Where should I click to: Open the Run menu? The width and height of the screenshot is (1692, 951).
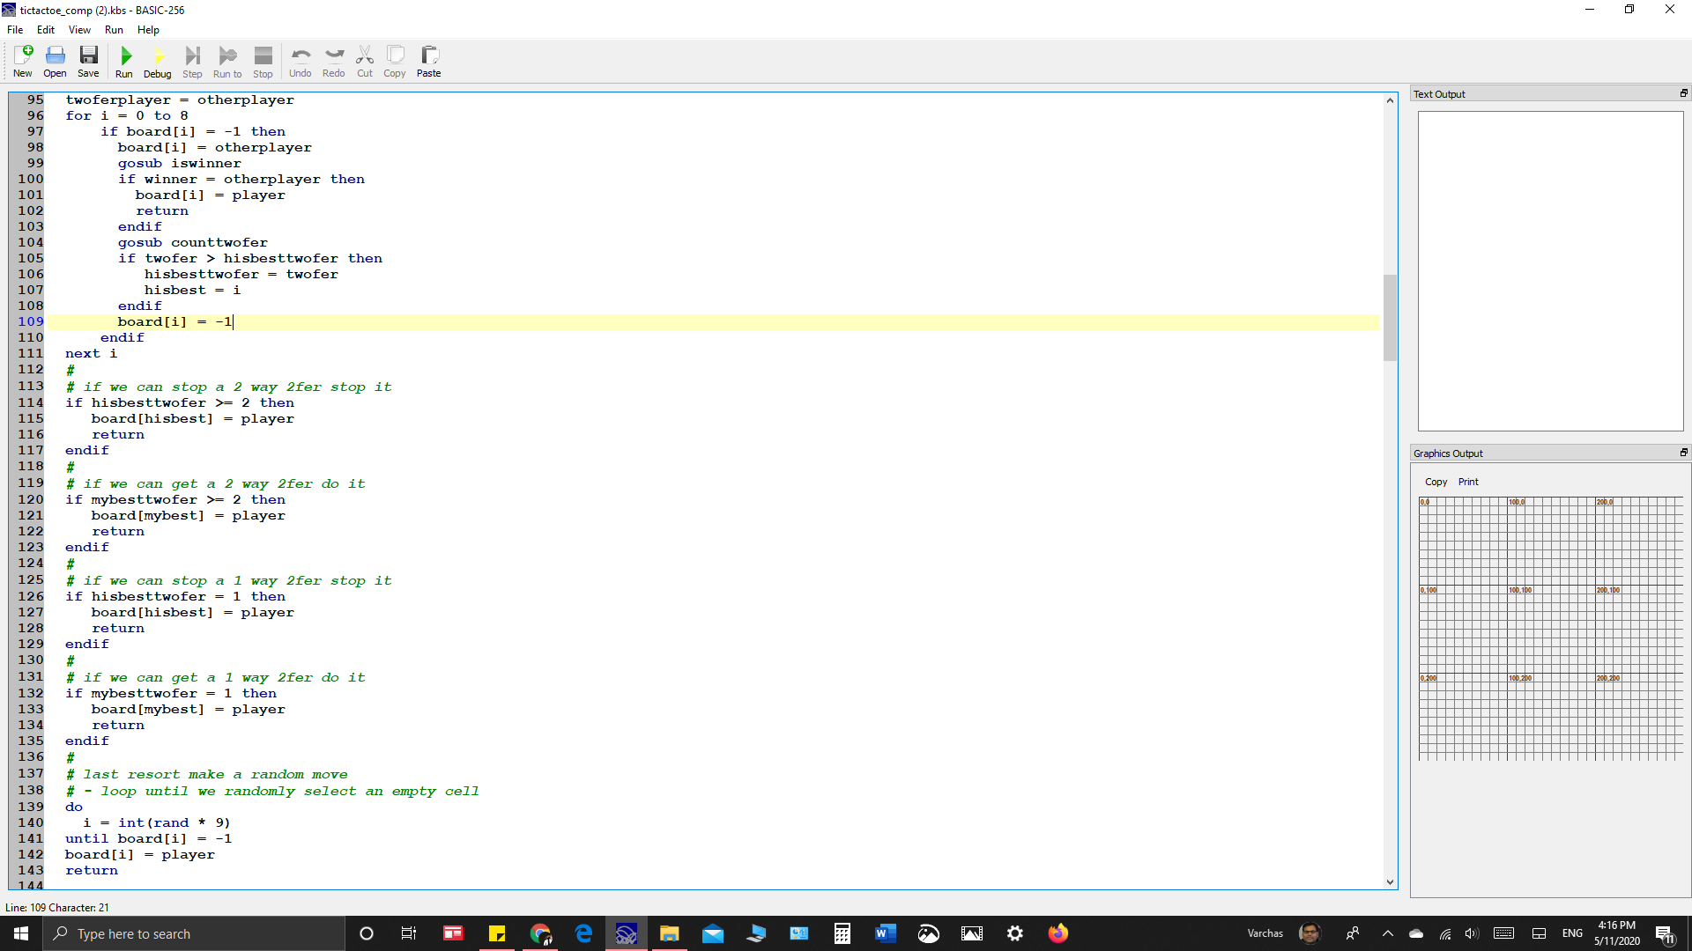113,29
